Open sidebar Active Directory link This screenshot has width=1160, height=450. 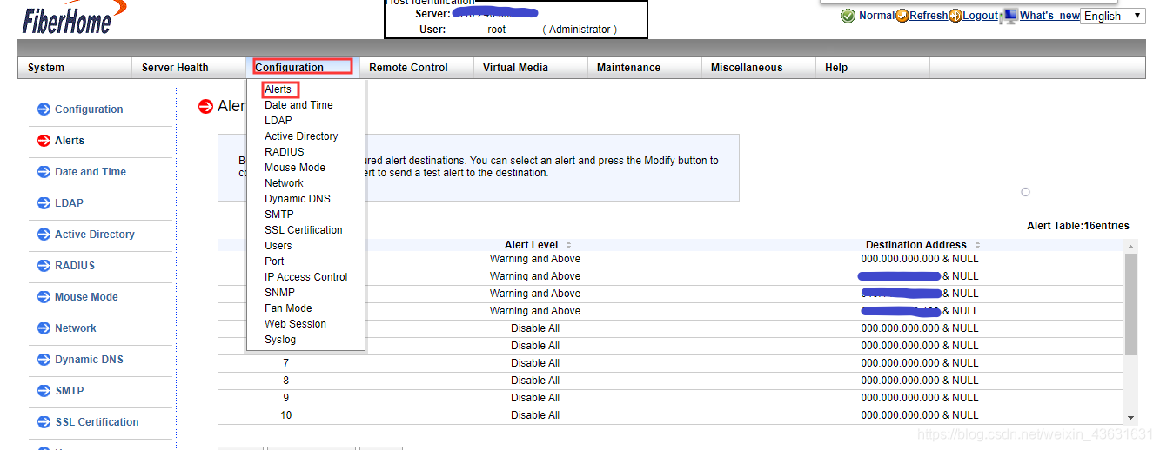[x=95, y=235]
